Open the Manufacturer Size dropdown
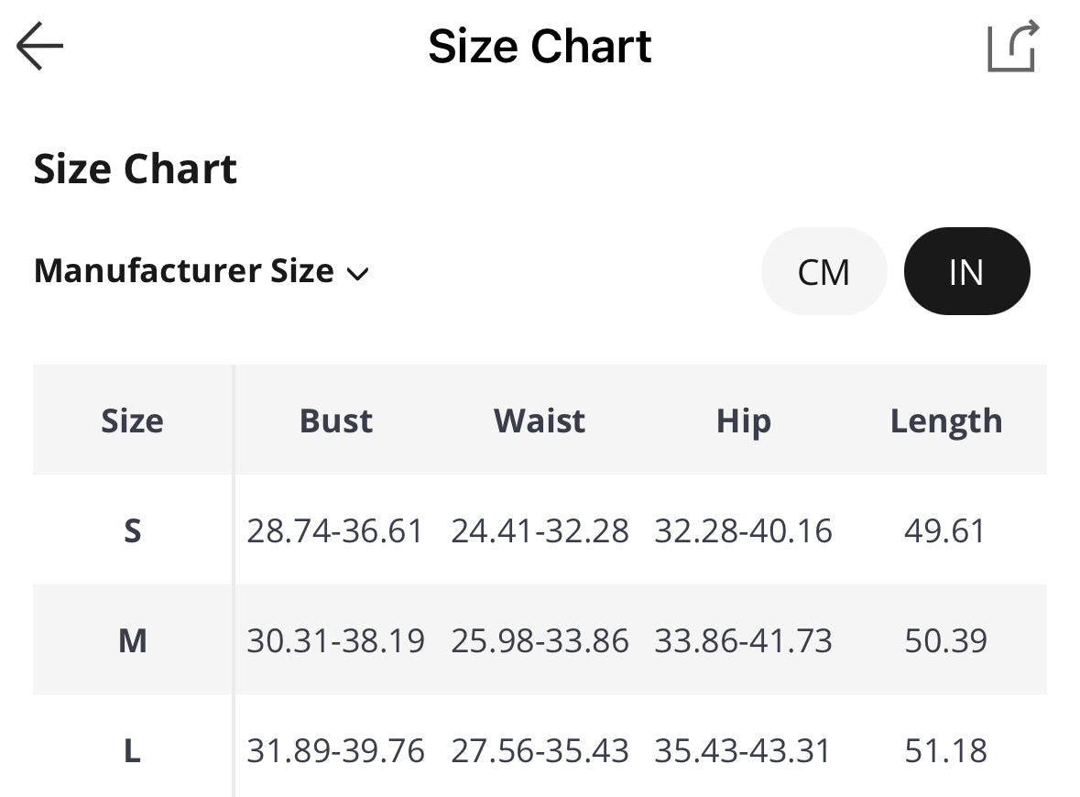Screen dimensions: 1080x797 click(184, 272)
